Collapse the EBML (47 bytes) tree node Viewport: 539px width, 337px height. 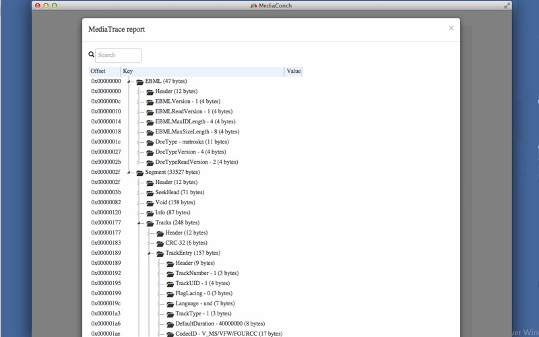click(x=129, y=82)
